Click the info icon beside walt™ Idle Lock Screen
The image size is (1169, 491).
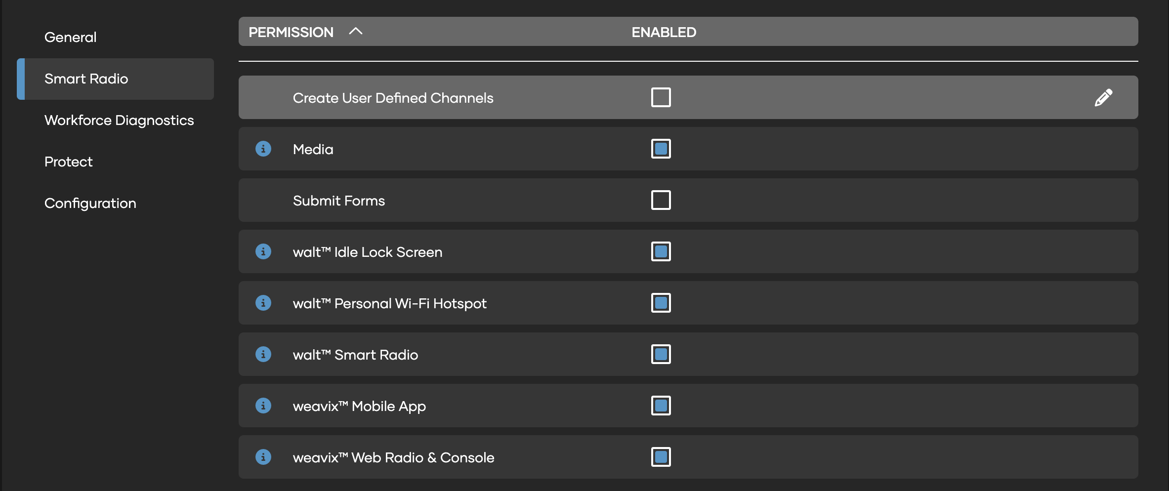(263, 251)
